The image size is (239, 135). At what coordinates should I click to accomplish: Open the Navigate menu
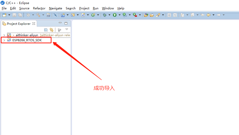tap(56, 8)
